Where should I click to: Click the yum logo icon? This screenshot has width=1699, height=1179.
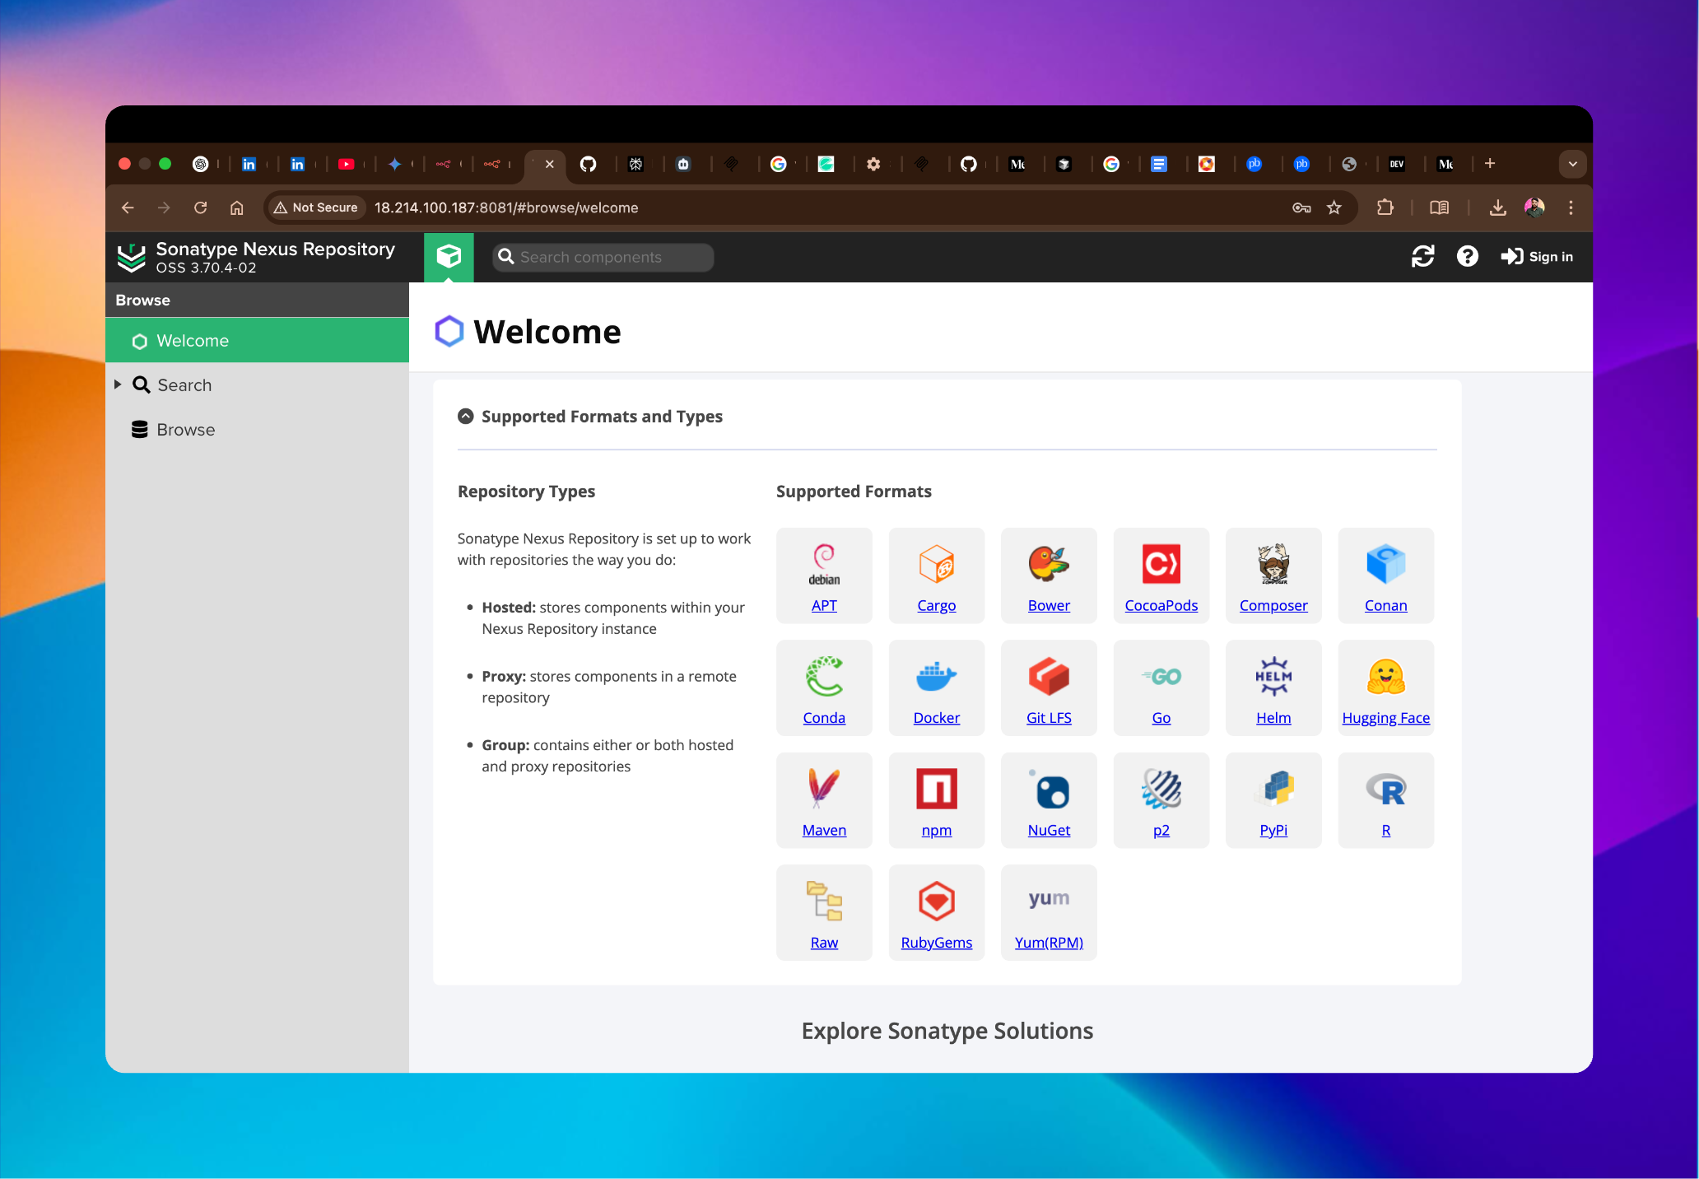point(1049,898)
